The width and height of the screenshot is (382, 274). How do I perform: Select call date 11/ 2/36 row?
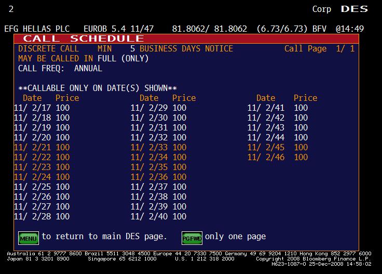coord(159,177)
